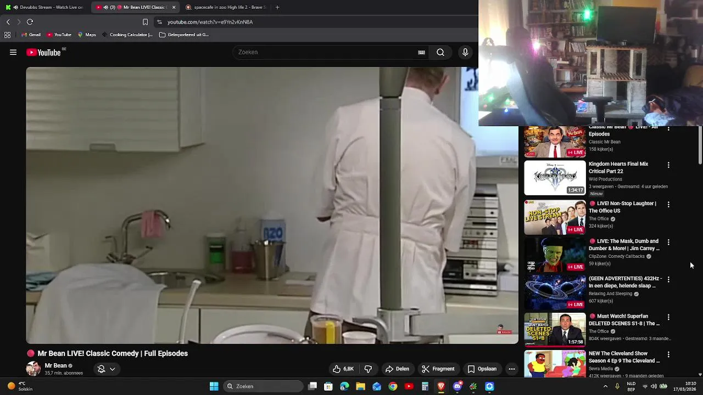Open options for The Cleveland Show video

click(x=668, y=354)
